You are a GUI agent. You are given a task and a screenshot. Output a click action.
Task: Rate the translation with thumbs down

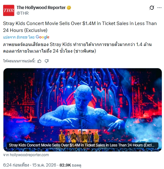pos(47,61)
